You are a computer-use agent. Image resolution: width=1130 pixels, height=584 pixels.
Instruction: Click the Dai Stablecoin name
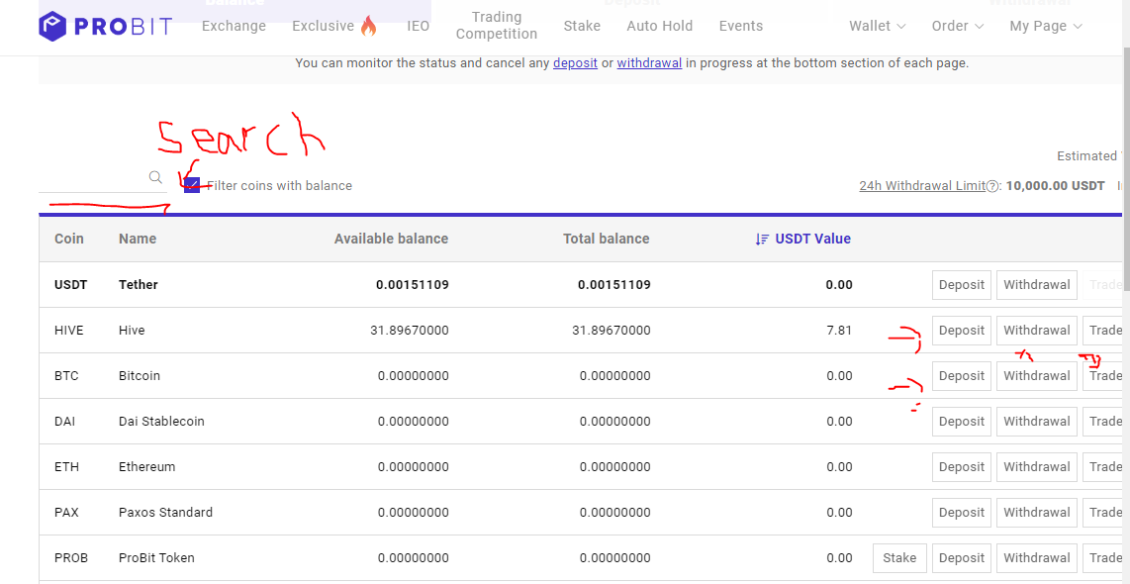161,421
